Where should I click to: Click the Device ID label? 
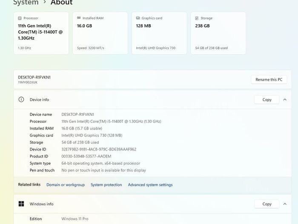tap(38, 149)
